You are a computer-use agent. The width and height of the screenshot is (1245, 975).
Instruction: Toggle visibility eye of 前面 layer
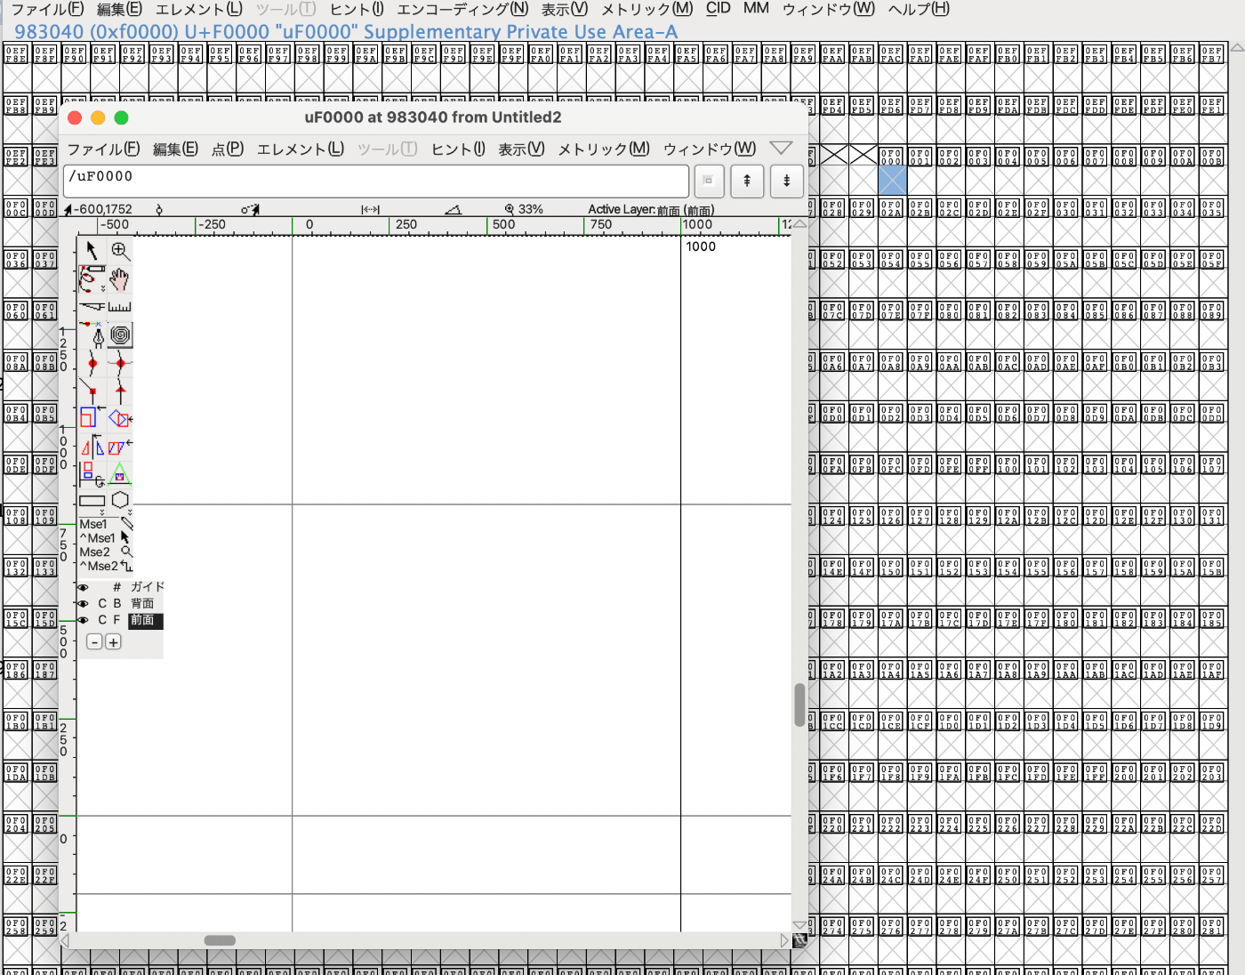[x=84, y=620]
